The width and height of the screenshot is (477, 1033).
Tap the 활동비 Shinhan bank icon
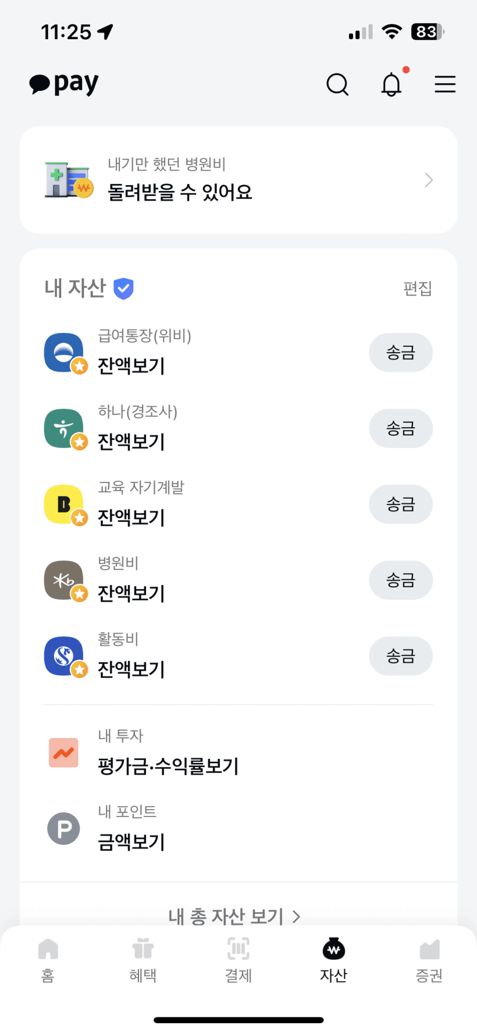(64, 656)
